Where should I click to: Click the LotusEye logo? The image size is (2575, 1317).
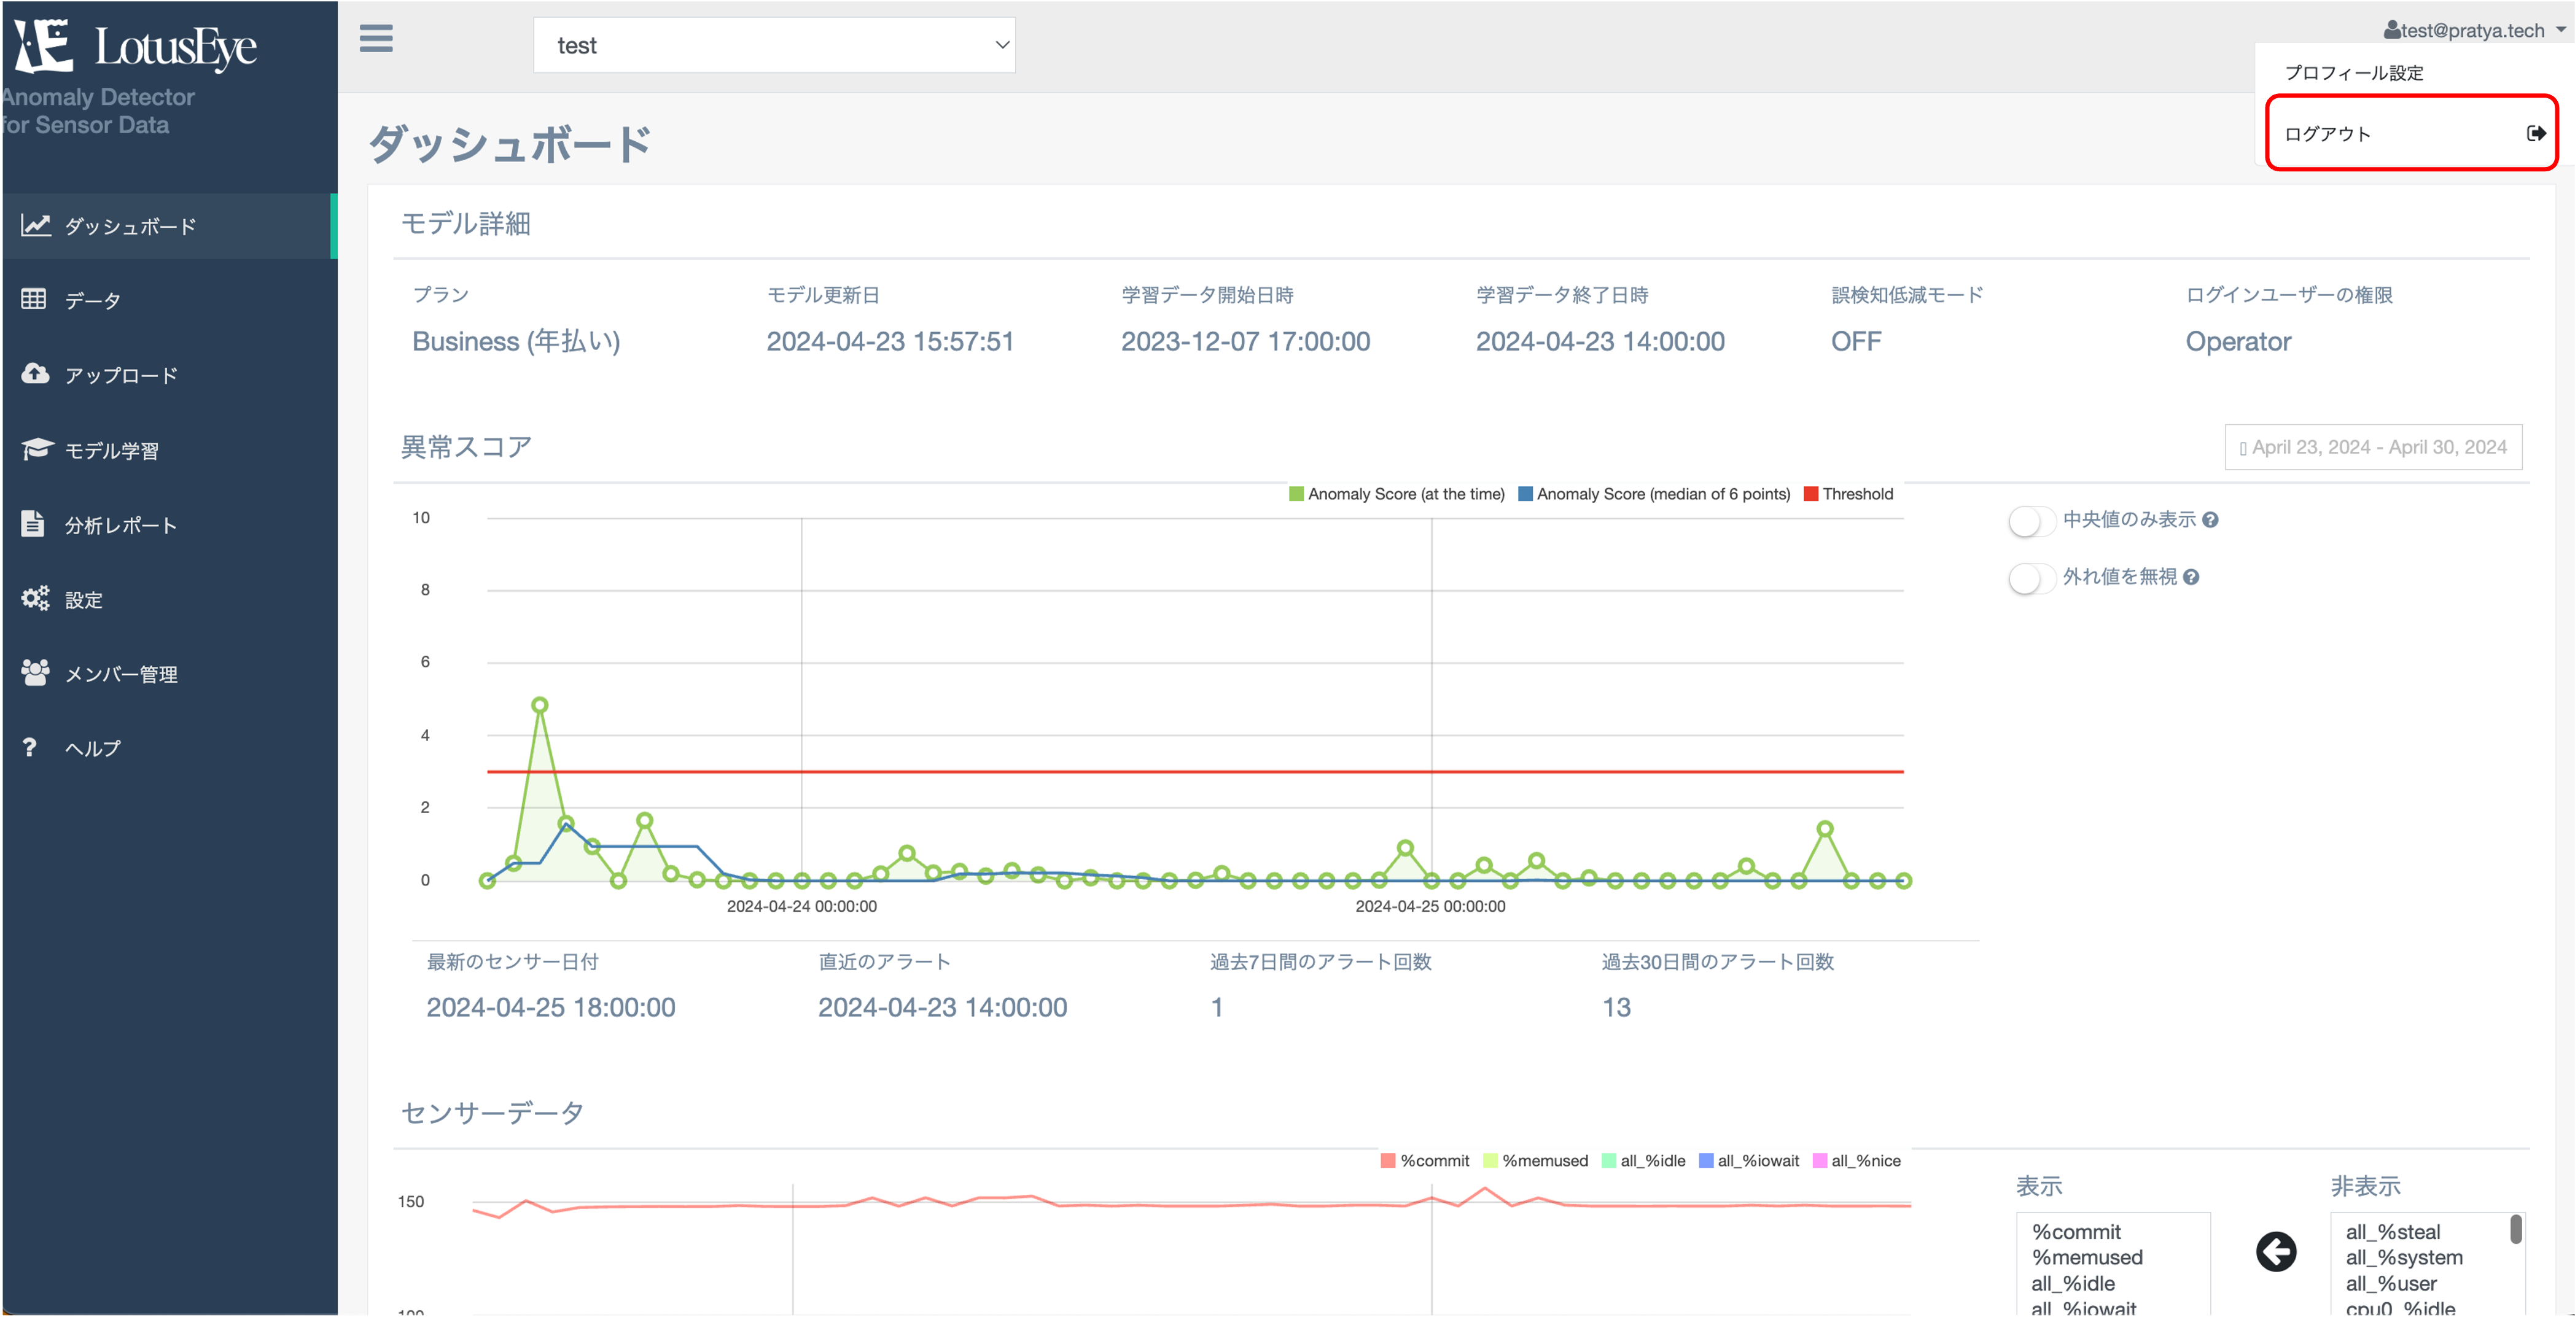[x=136, y=46]
